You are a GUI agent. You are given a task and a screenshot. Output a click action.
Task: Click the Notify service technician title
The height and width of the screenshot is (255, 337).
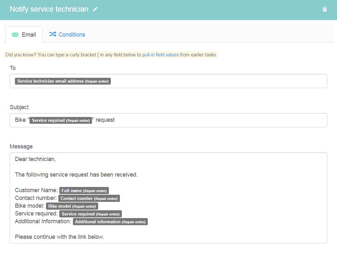pyautogui.click(x=49, y=9)
